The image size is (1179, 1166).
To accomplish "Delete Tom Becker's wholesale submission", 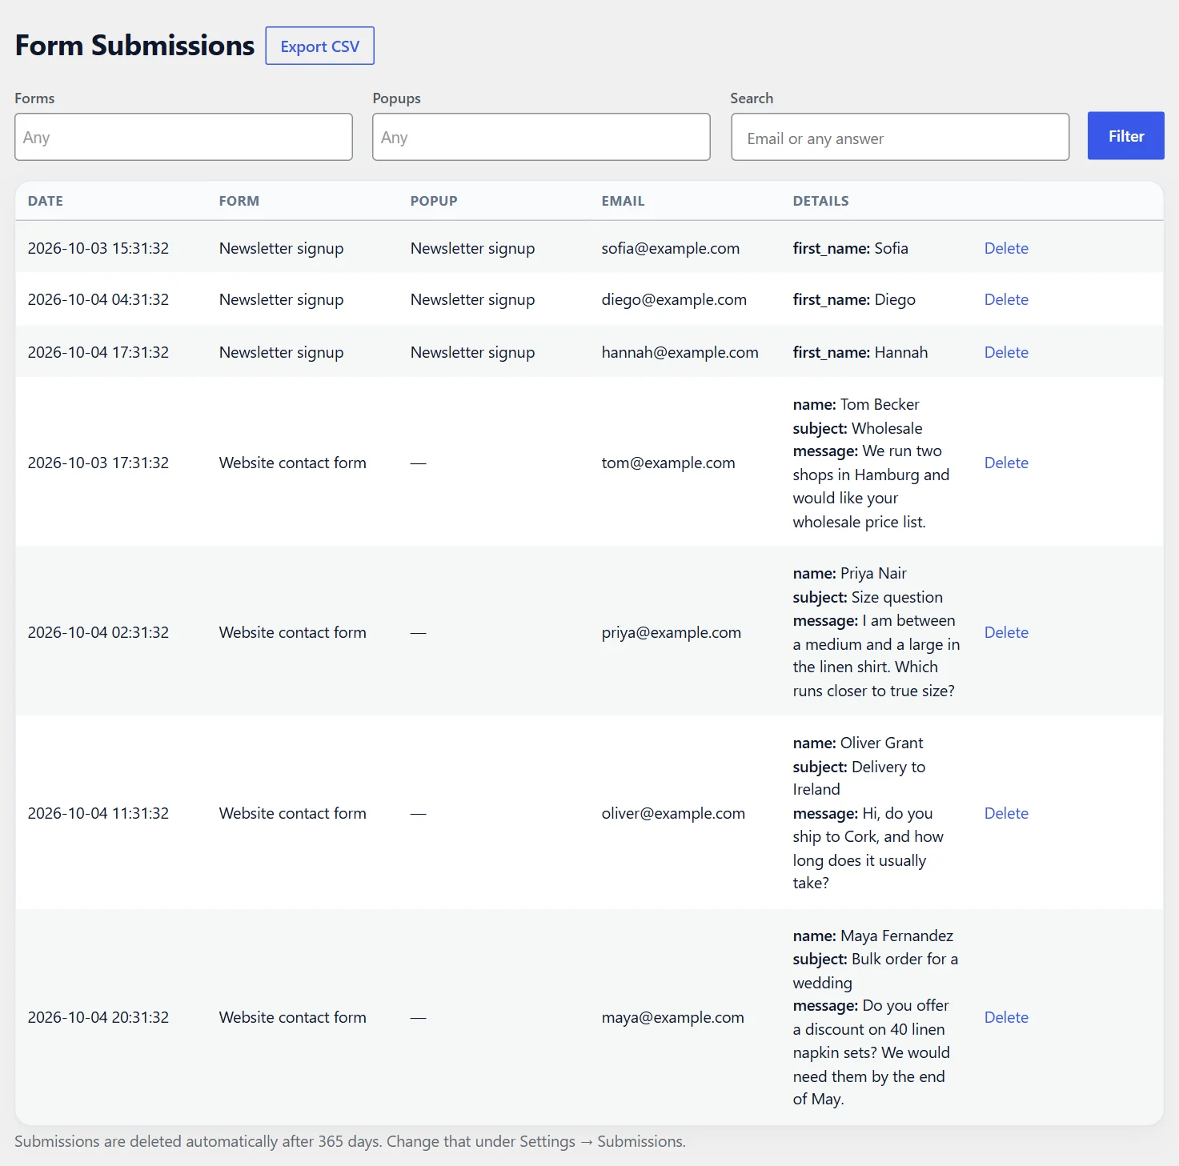I will click(1006, 463).
